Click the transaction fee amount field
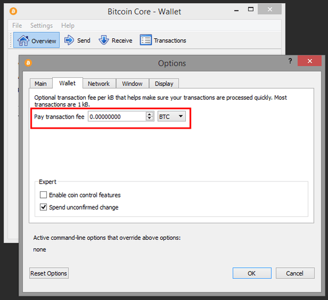The width and height of the screenshot is (328, 300). coord(117,117)
